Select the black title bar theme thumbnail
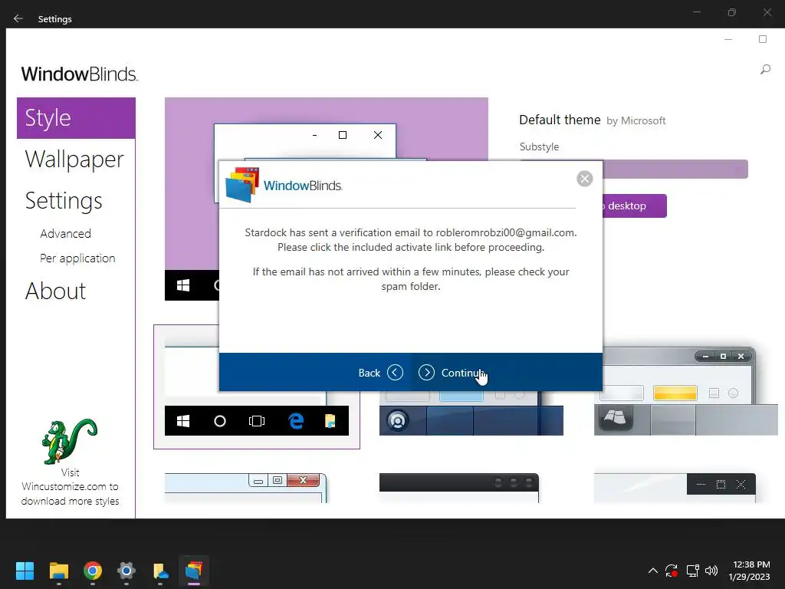The height and width of the screenshot is (589, 785). pos(459,488)
